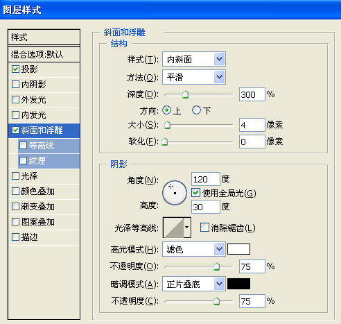The width and height of the screenshot is (341, 324).
Task: Open the 样式 dropdown showing 内斜面
Action: coord(194,59)
